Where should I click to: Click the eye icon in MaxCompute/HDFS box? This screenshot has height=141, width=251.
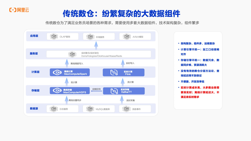pyautogui.click(x=57, y=91)
